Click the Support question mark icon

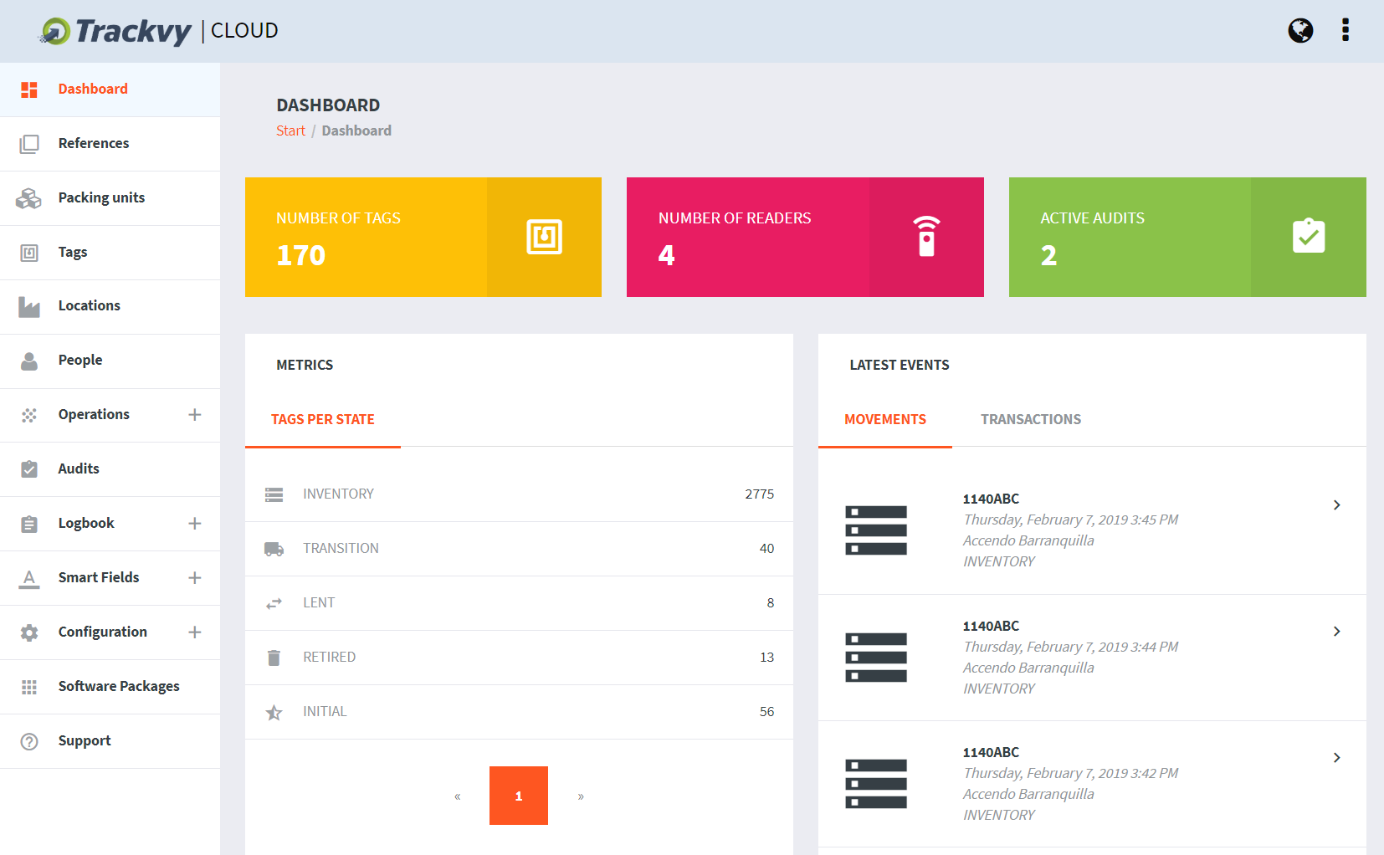point(29,741)
